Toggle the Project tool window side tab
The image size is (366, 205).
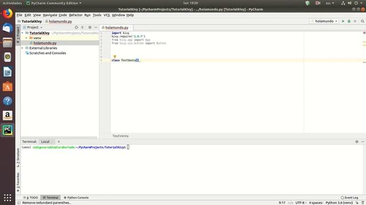18,35
